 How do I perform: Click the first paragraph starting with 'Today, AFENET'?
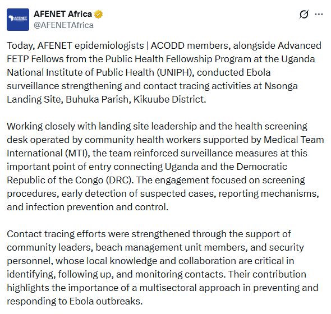pyautogui.click(x=164, y=72)
